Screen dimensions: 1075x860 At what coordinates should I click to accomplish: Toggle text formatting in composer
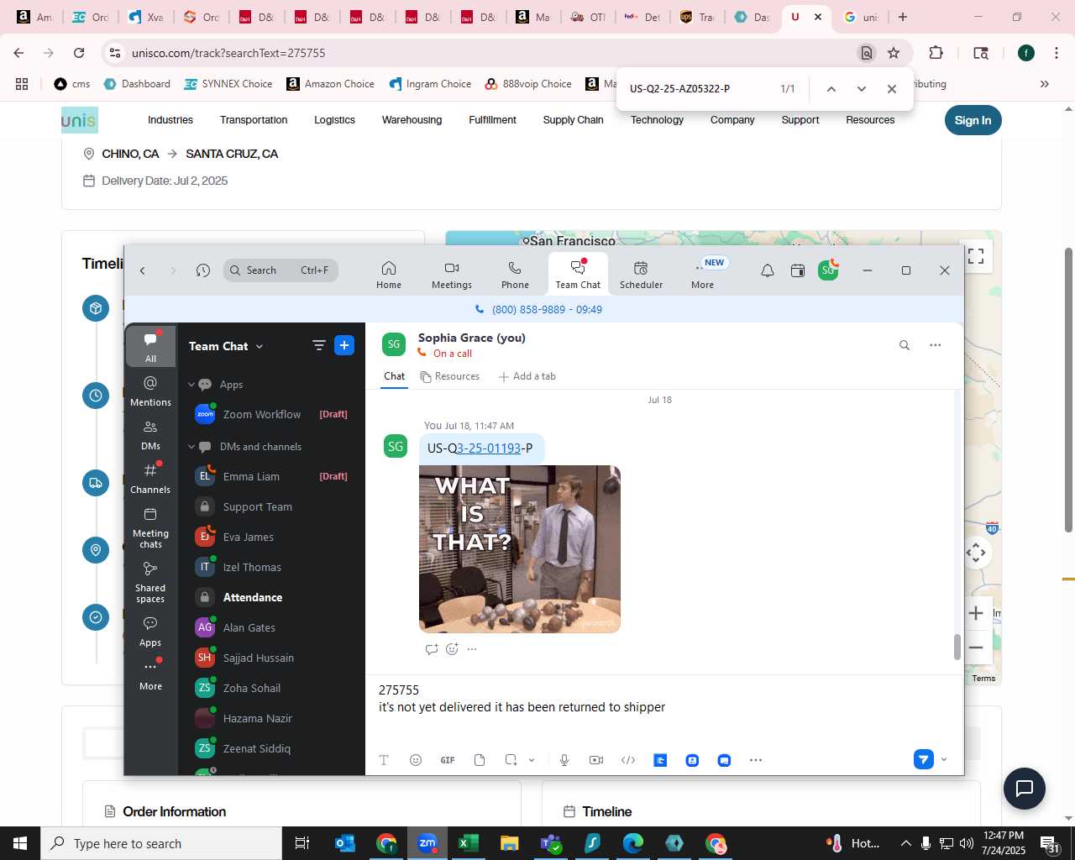coord(384,760)
